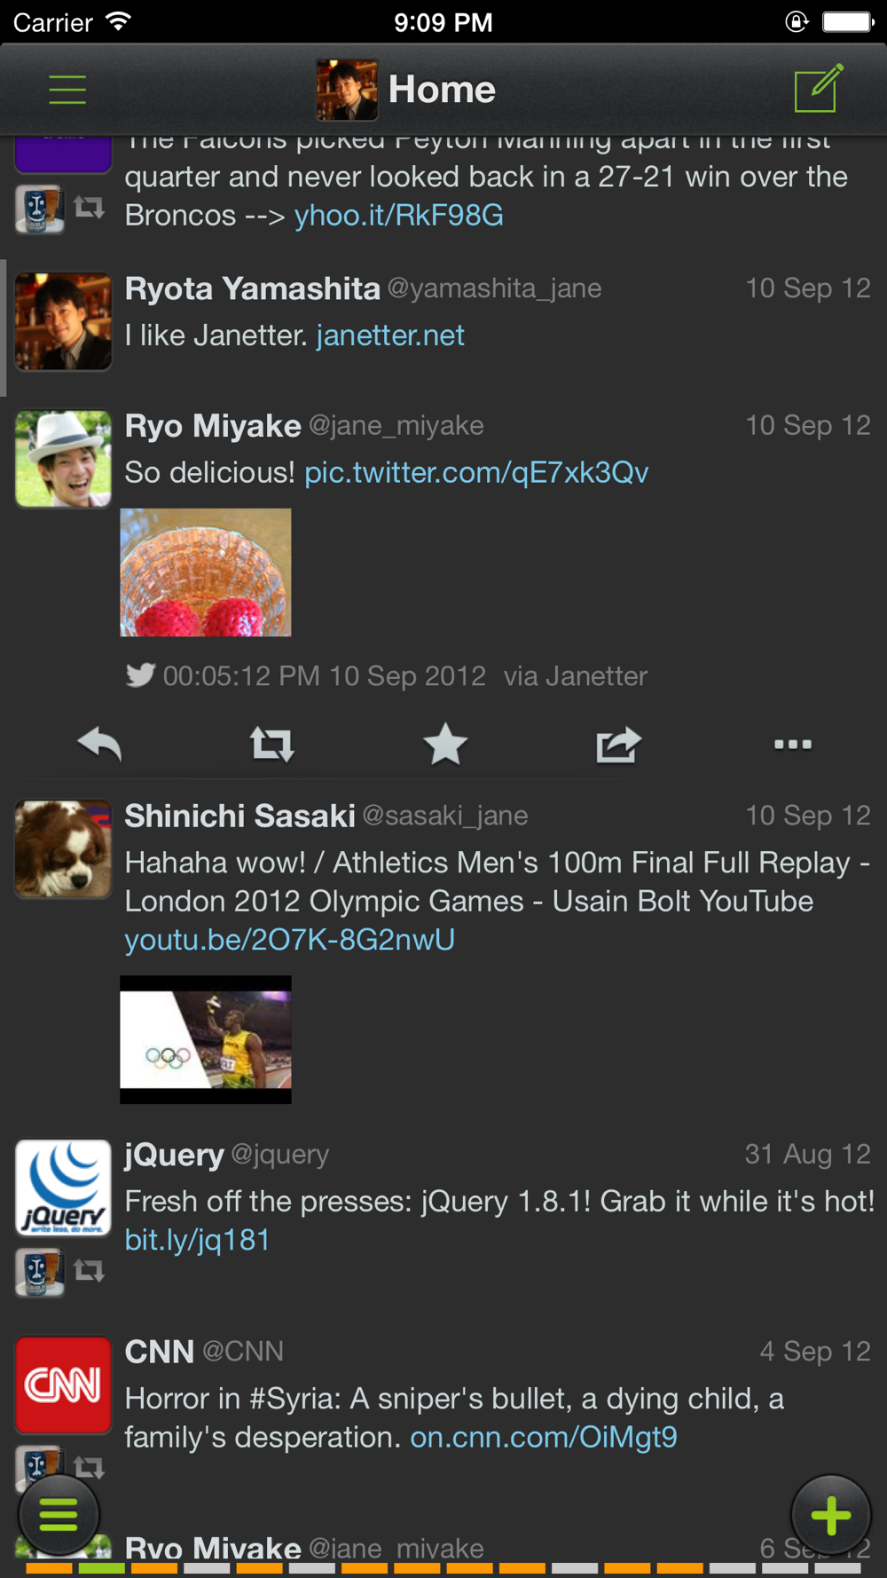Open the janetter.net link
Screen dimensions: 887x1578
click(390, 335)
